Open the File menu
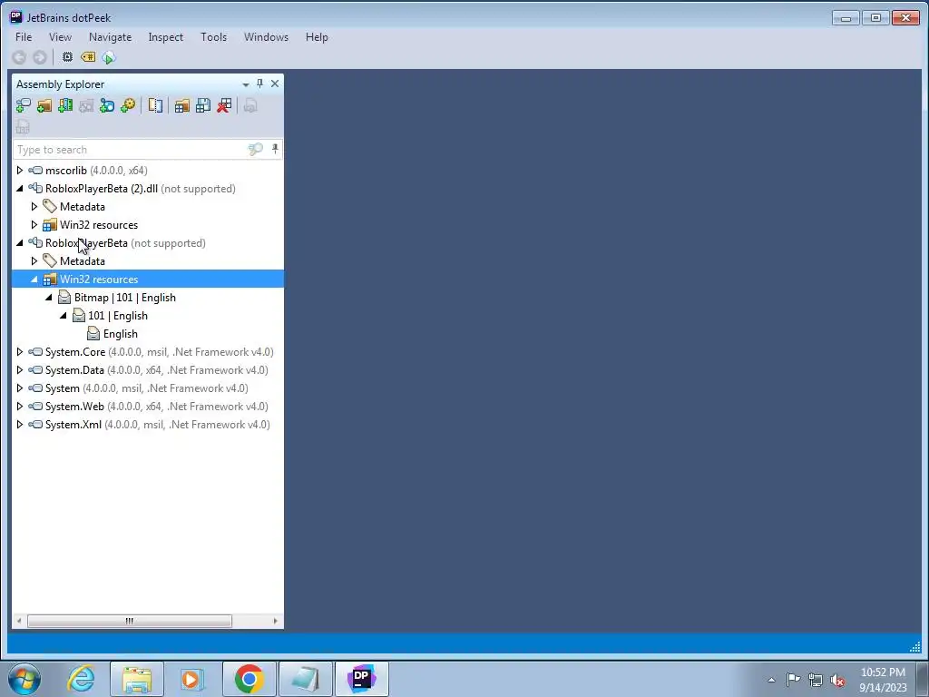The image size is (929, 697). click(x=24, y=36)
